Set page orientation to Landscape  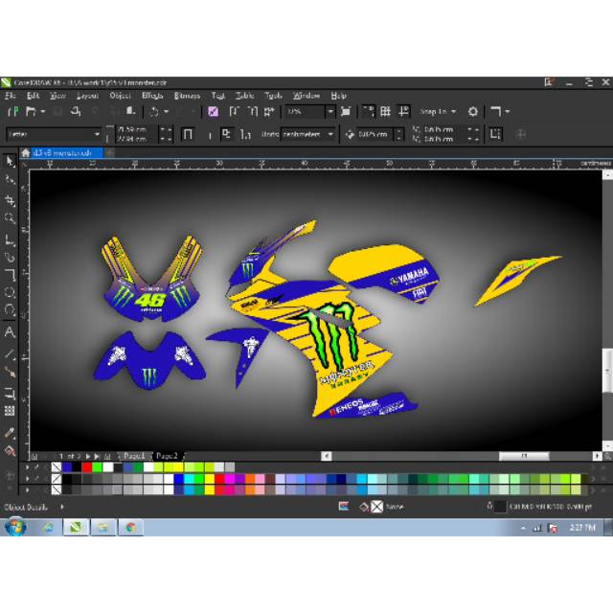210,135
